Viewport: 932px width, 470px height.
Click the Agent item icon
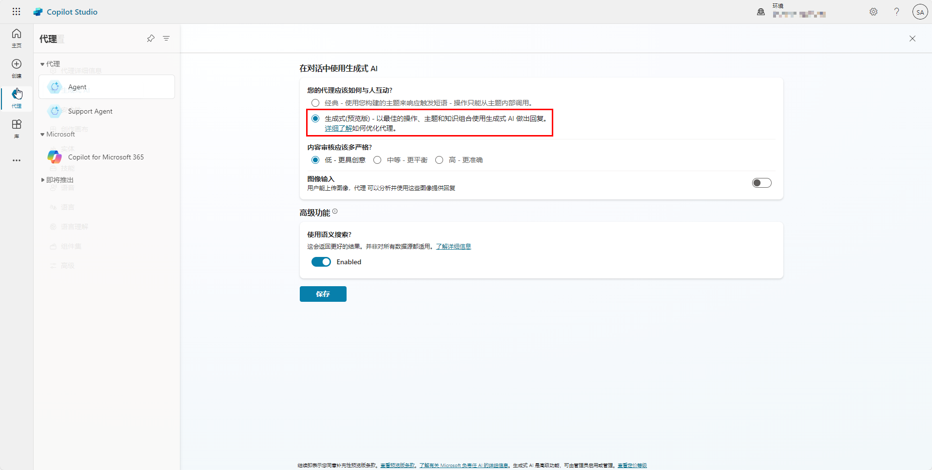[55, 87]
